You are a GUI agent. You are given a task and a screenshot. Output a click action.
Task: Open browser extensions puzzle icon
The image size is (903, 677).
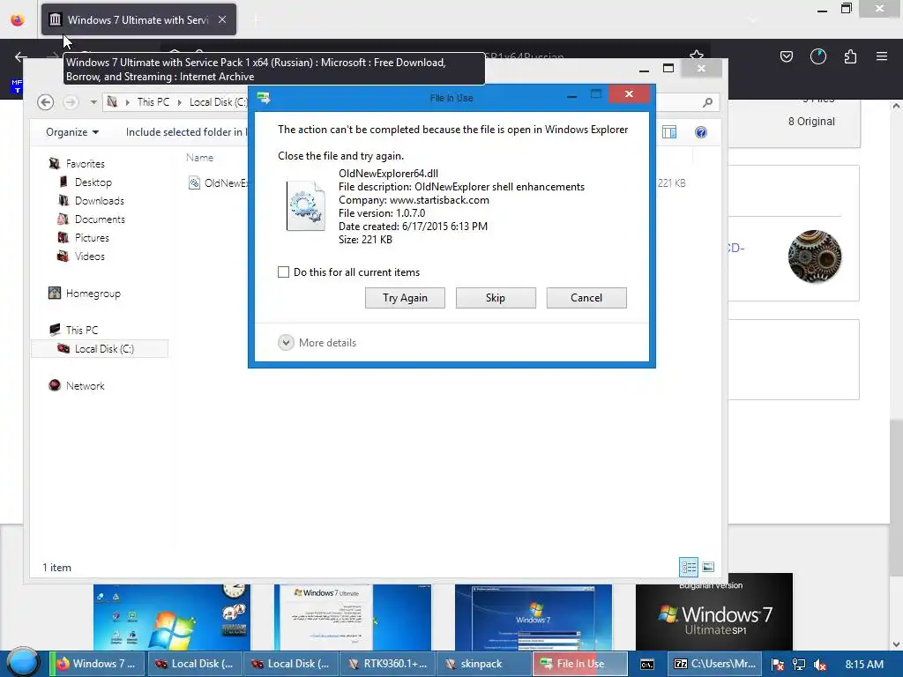pos(850,56)
